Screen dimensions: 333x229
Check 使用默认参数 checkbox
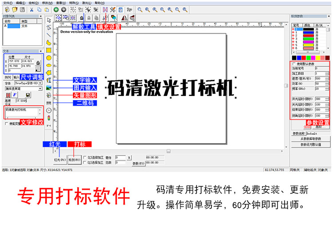click(294, 64)
